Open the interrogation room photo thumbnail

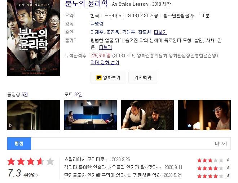(x=91, y=115)
